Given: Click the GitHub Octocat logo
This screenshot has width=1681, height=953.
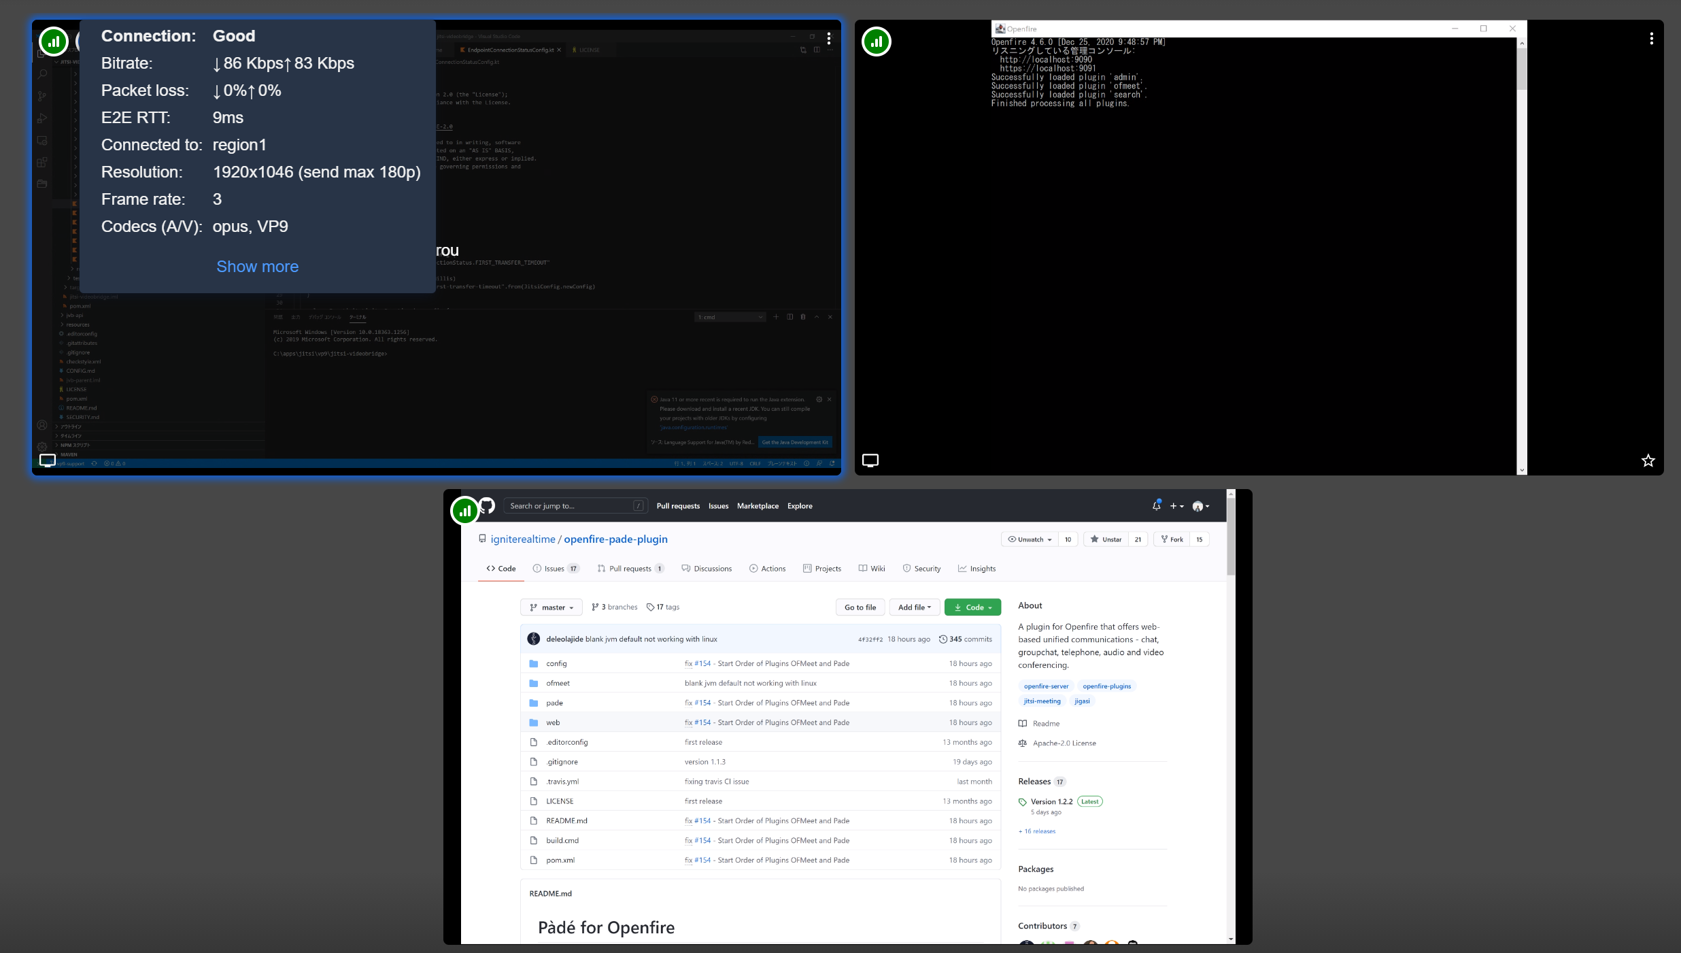Looking at the screenshot, I should tap(486, 505).
